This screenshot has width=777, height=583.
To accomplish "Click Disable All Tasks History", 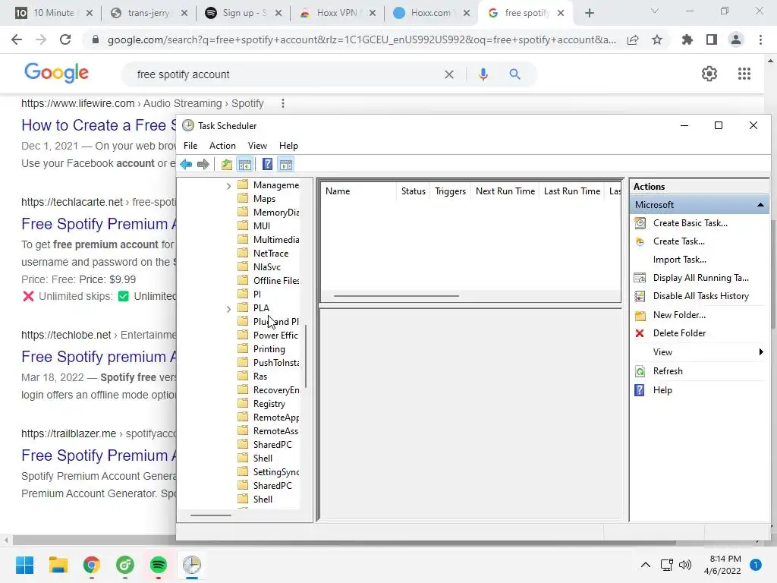I will pyautogui.click(x=700, y=296).
